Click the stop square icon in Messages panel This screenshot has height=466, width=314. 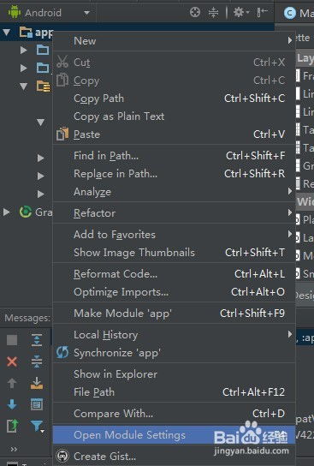pyautogui.click(x=12, y=340)
